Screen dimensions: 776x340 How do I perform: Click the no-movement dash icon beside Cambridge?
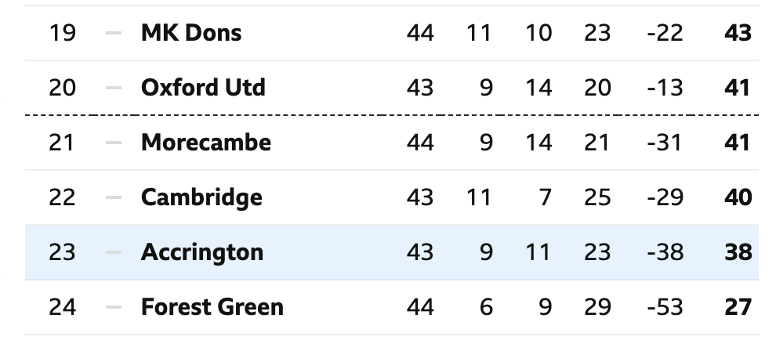click(x=114, y=197)
